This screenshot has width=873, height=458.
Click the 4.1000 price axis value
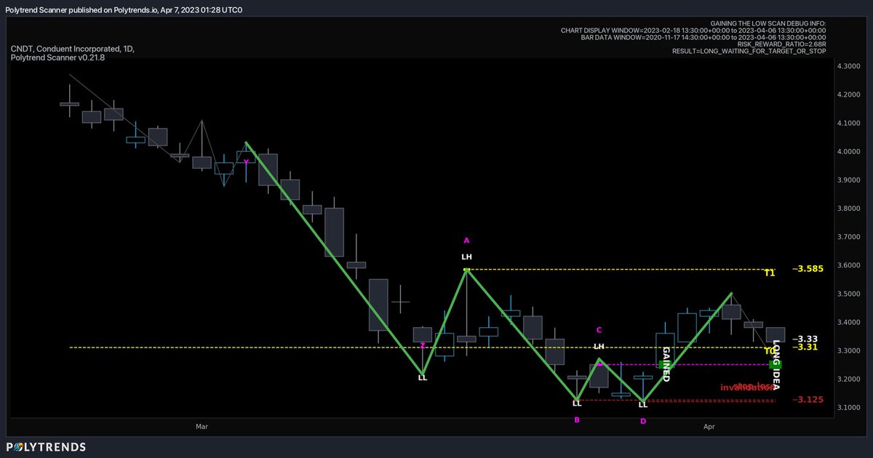click(850, 123)
